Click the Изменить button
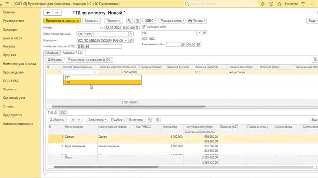The image size is (318, 178). click(x=136, y=120)
